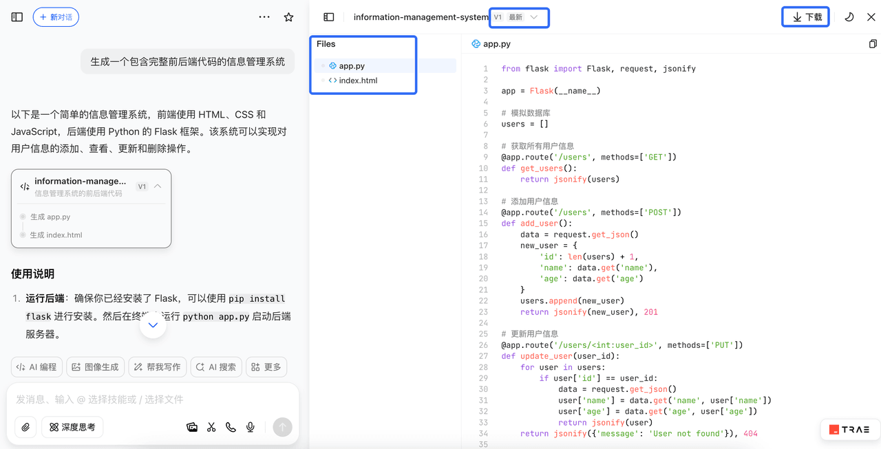Collapse the information-management artifact card
This screenshot has width=881, height=449.
point(158,186)
